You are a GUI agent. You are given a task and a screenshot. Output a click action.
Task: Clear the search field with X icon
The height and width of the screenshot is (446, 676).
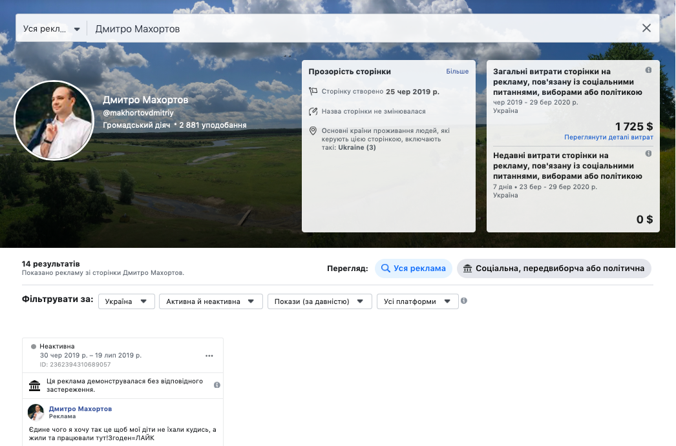[x=646, y=28]
